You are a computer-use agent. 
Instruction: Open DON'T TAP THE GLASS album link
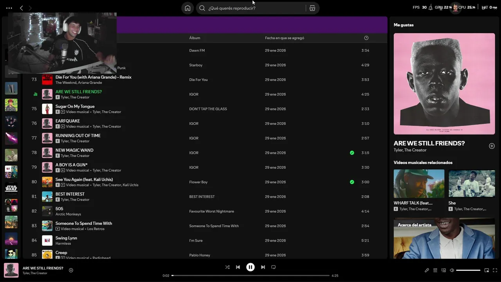[208, 109]
